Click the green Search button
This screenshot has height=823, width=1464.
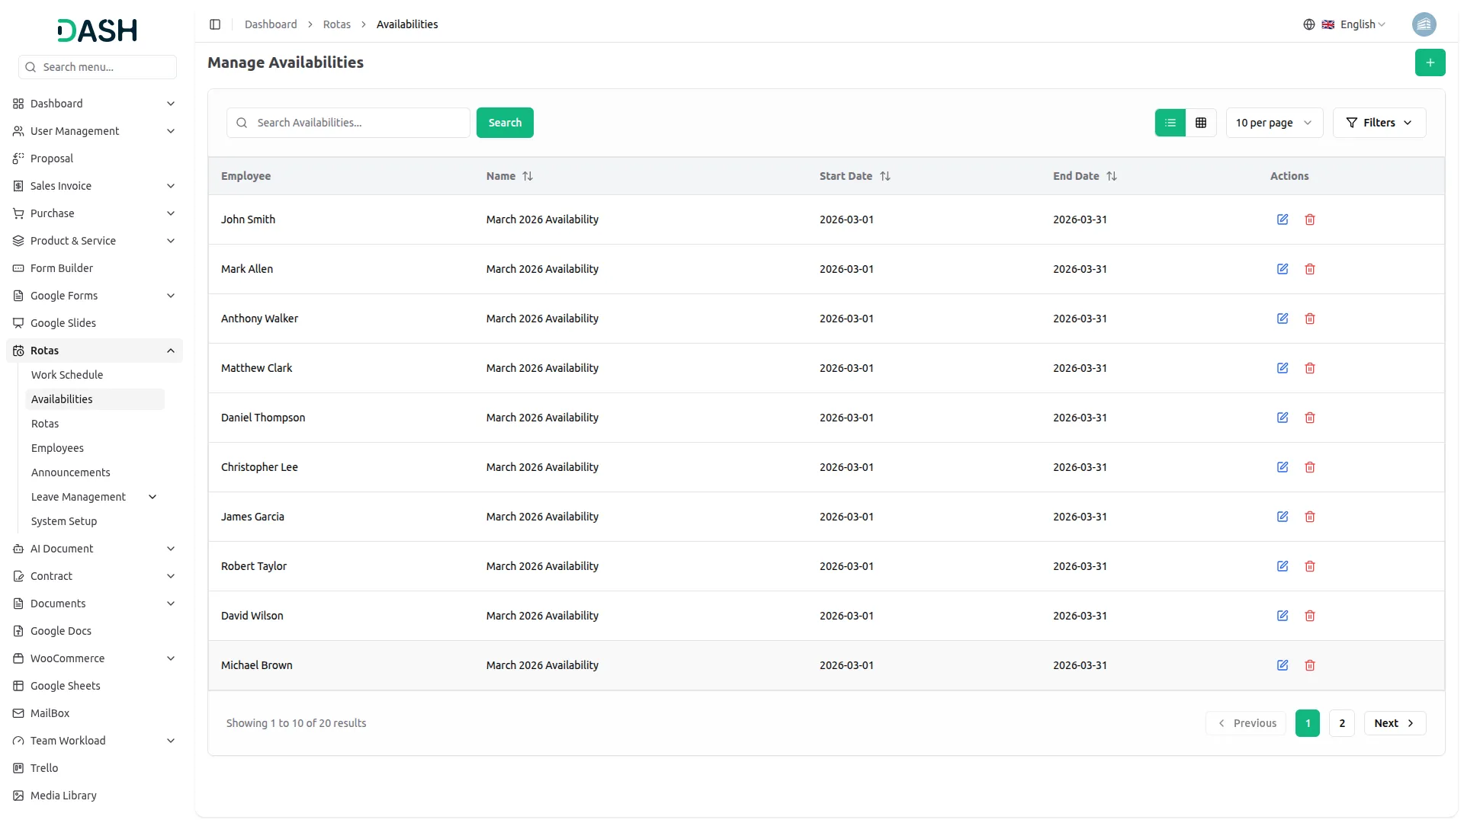point(505,123)
